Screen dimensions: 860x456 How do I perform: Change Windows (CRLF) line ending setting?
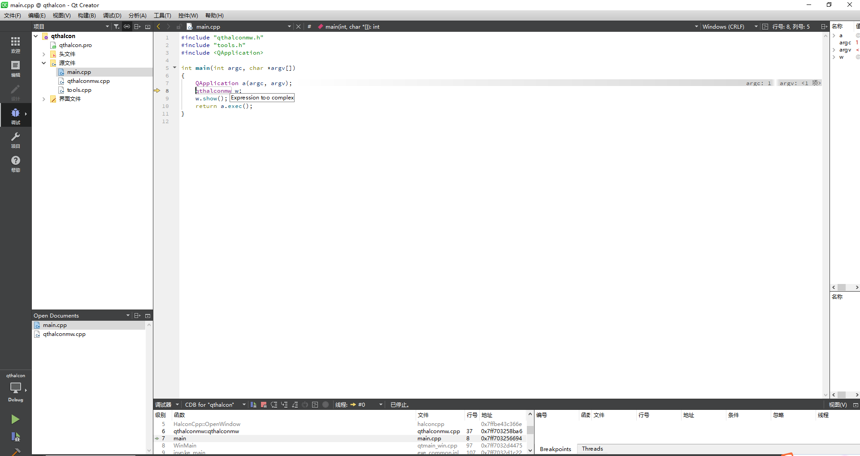point(730,26)
